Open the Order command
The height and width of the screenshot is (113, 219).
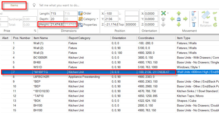click(85, 13)
